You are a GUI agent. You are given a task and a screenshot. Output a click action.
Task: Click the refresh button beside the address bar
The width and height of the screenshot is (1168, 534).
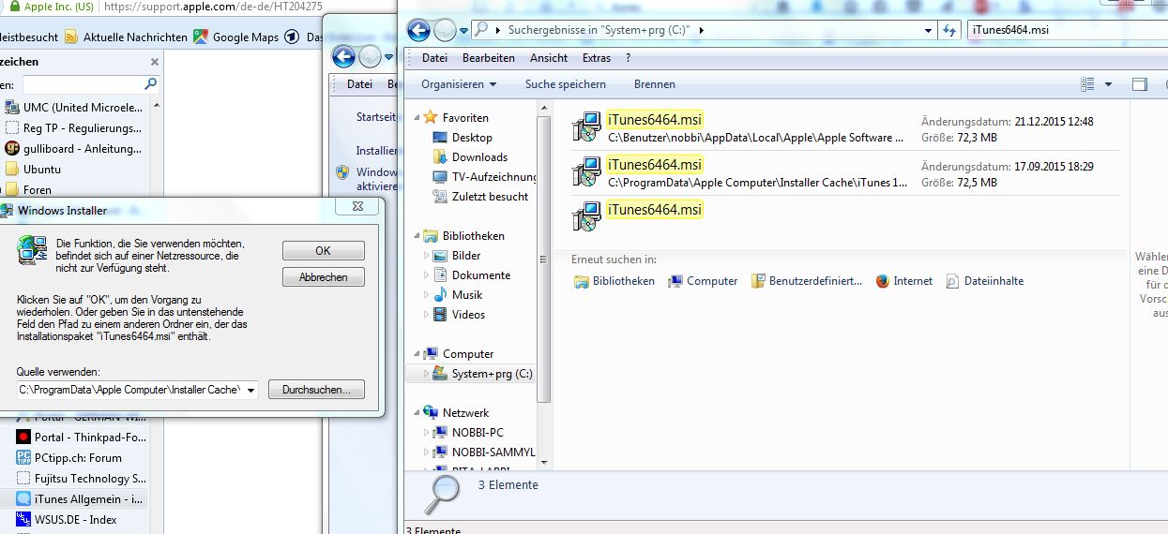950,30
